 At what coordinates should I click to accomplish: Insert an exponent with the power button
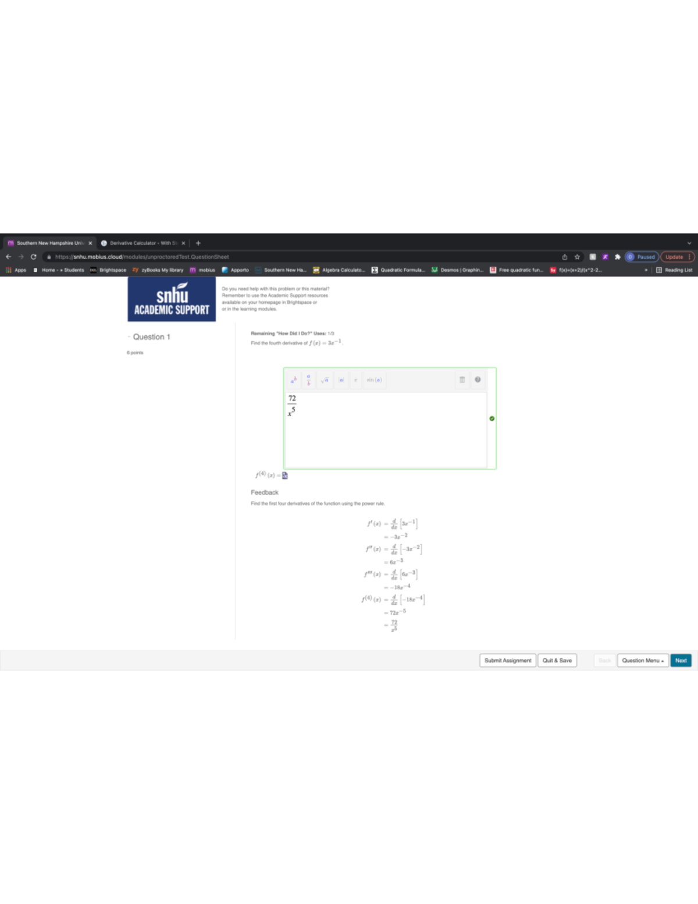coord(294,380)
